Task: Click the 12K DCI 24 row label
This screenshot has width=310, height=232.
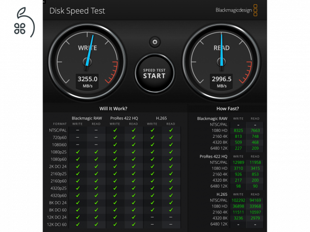Action: tap(57, 217)
